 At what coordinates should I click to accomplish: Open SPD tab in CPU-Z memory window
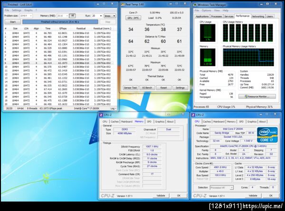pyautogui.click(x=149, y=122)
